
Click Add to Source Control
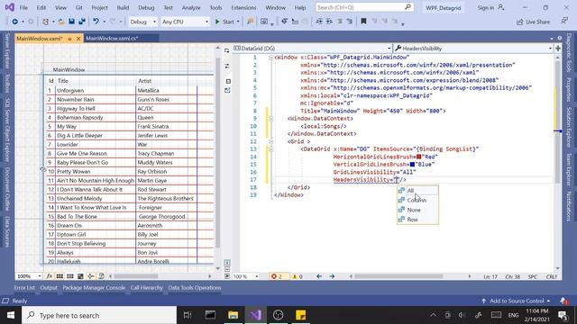516,301
